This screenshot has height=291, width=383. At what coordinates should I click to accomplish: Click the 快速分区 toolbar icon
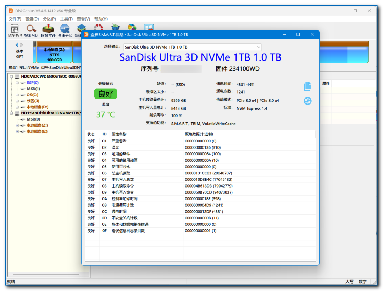[65, 29]
